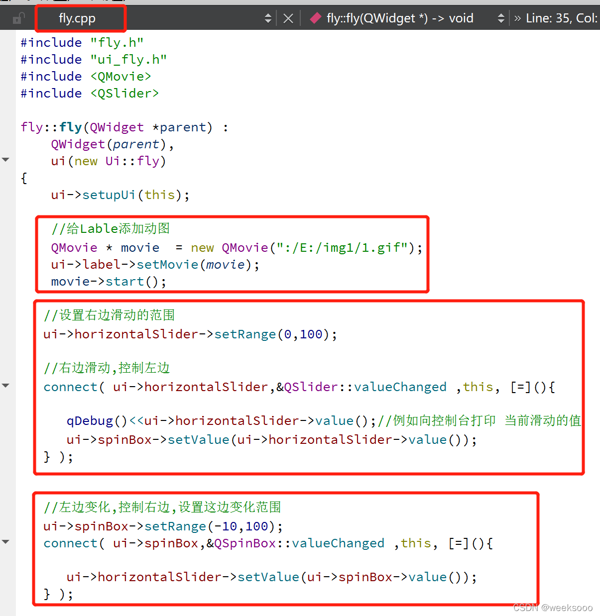Click the #include "fly.h" line
Viewport: 600px width, 616px height.
pyautogui.click(x=82, y=43)
